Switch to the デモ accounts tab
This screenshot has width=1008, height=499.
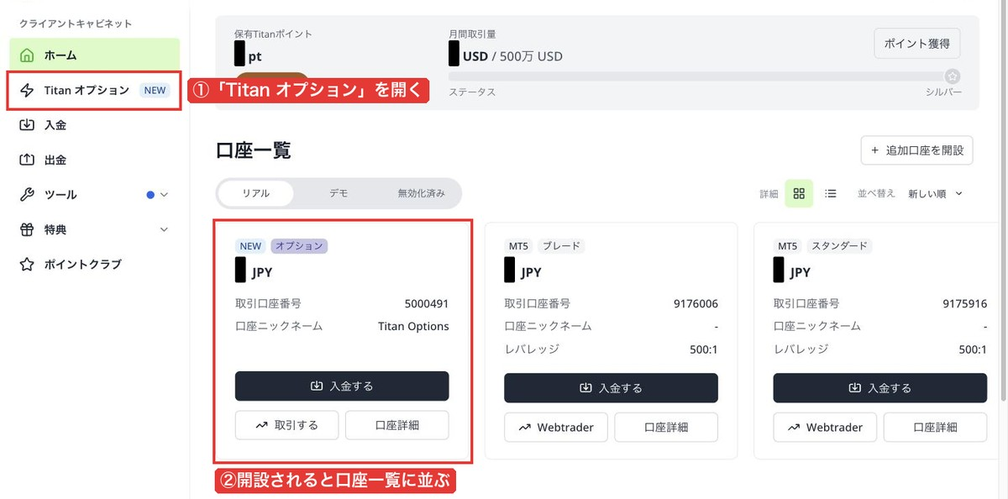point(339,193)
